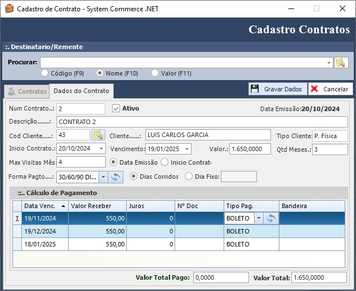The image size is (356, 291).
Task: Click the application icon in title bar
Action: (x=8, y=9)
